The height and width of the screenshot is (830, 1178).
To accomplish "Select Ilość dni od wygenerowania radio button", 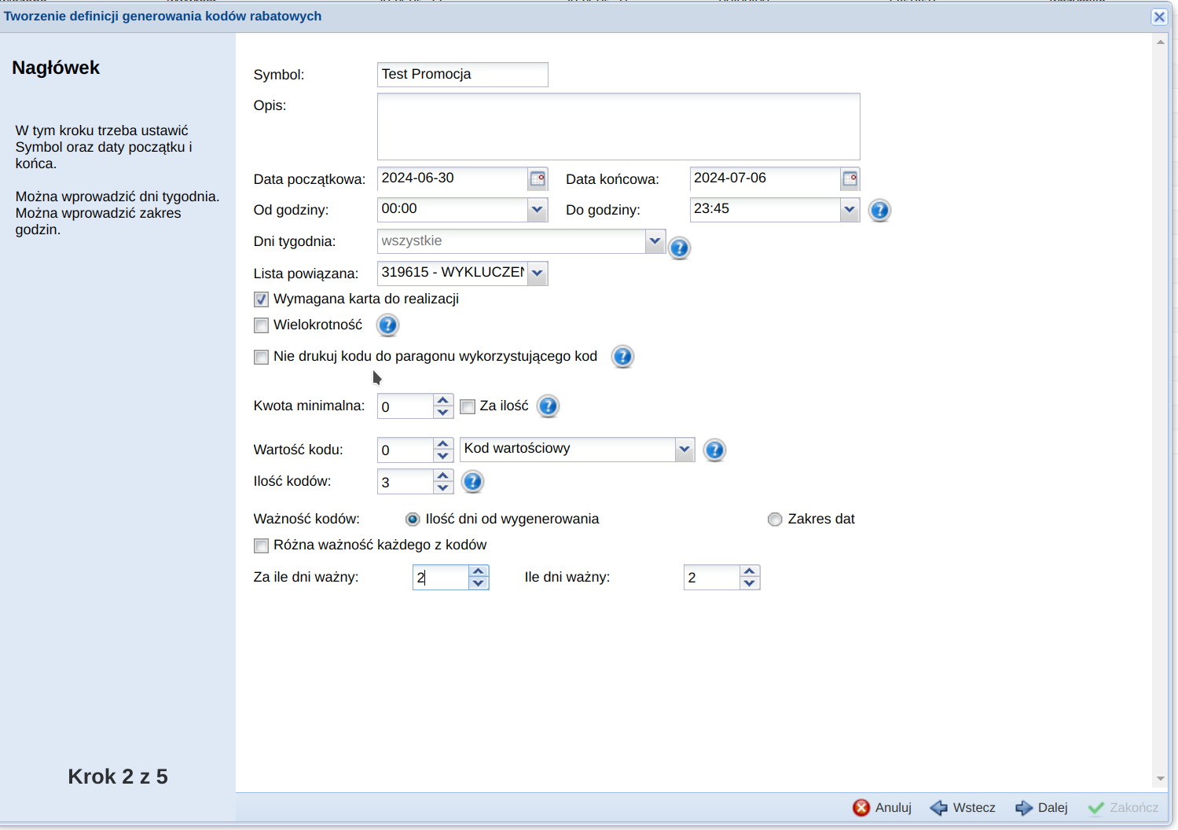I will click(x=413, y=520).
